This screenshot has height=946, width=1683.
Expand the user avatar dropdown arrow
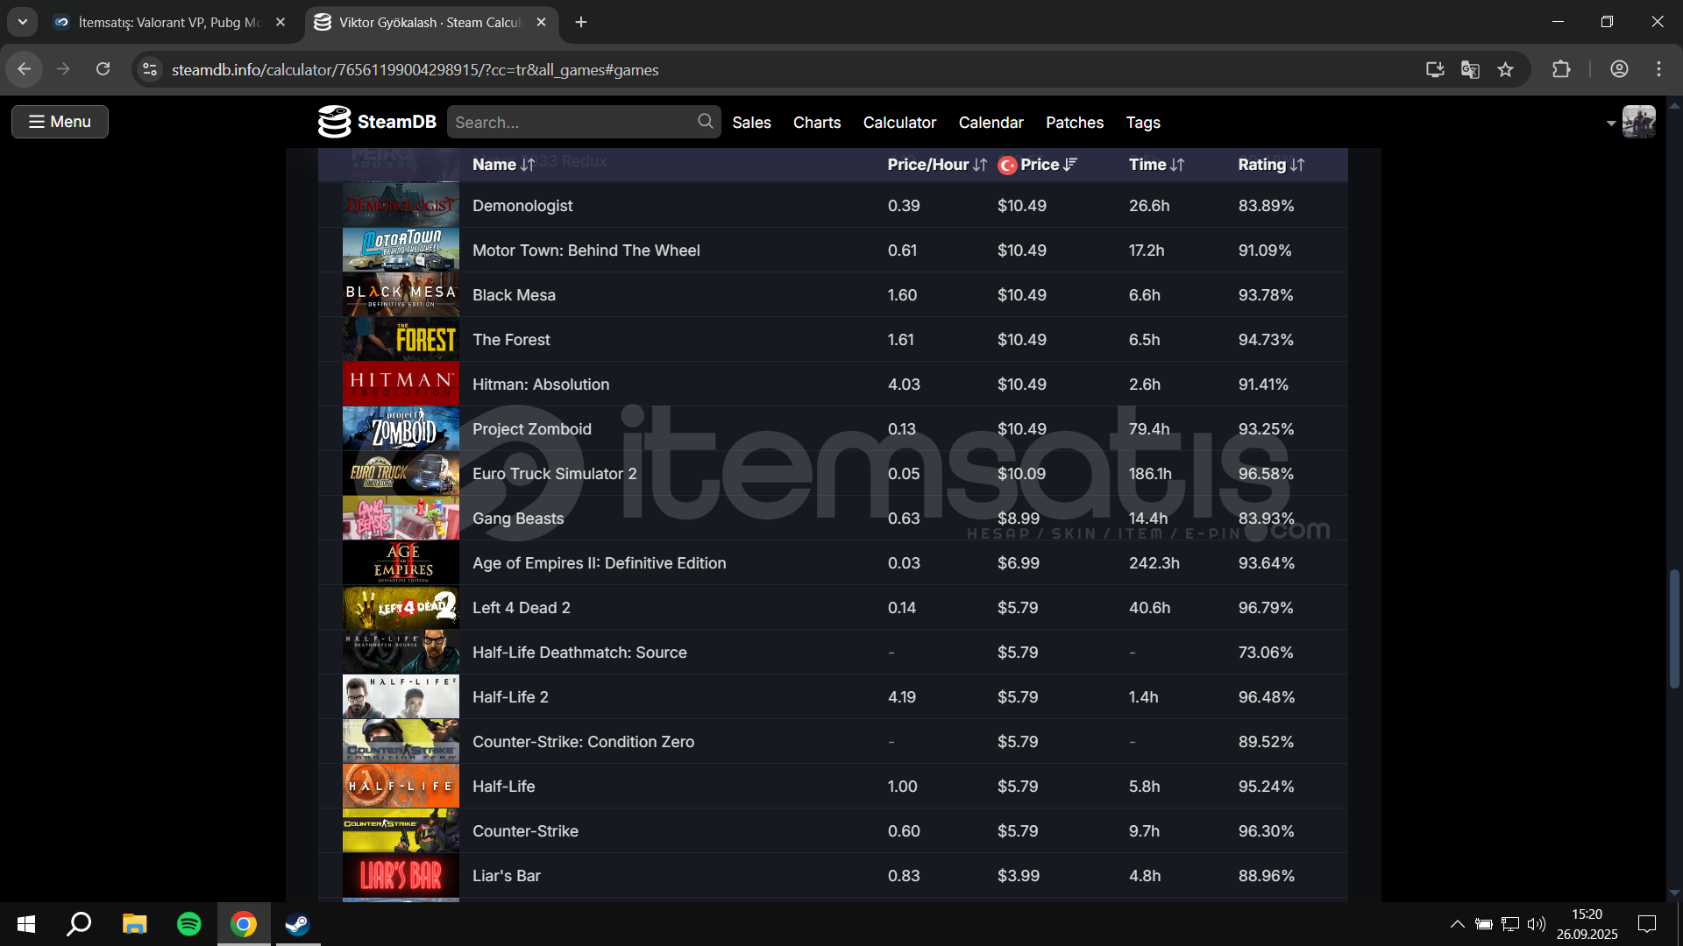coord(1611,124)
